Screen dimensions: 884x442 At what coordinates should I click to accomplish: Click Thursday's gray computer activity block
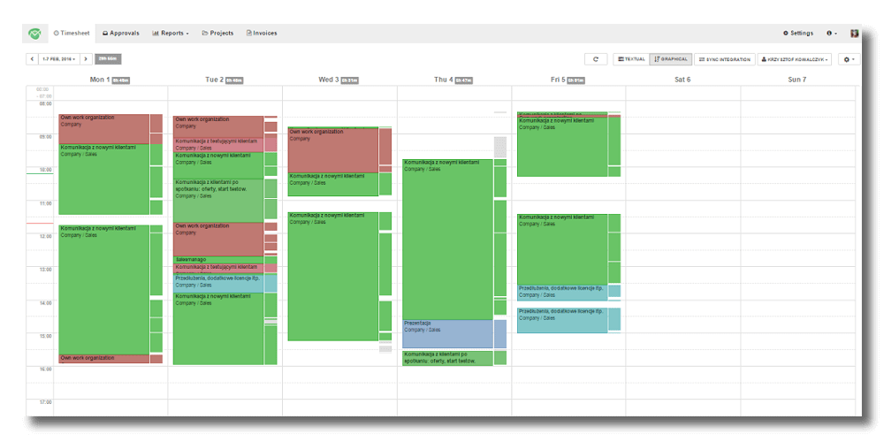(x=500, y=147)
